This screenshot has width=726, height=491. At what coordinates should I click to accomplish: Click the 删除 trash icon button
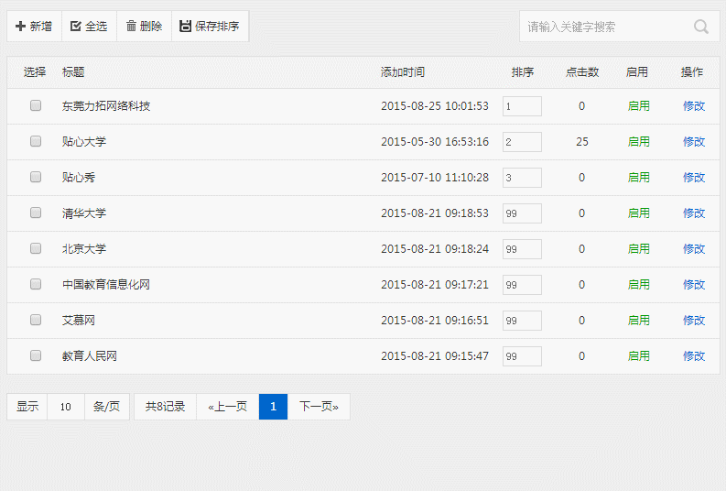[x=131, y=27]
